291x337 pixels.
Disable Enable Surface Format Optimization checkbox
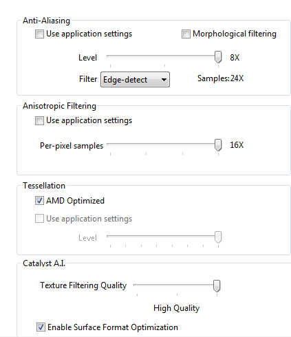click(x=41, y=327)
